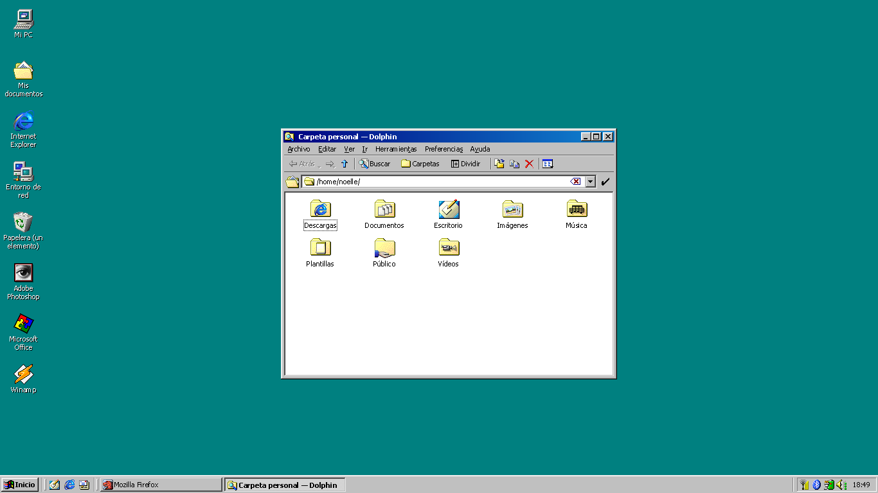Close the Dolphin window

pyautogui.click(x=607, y=137)
